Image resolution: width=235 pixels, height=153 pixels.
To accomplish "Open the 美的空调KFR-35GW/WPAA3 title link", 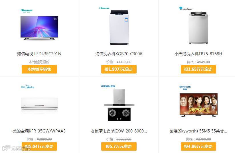I will click(39, 131).
